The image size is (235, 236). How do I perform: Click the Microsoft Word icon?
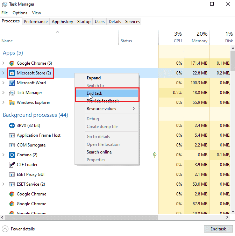[x=12, y=83]
